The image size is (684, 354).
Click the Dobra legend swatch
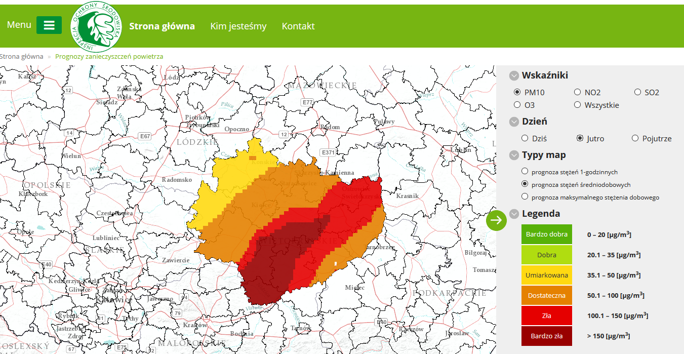(547, 255)
